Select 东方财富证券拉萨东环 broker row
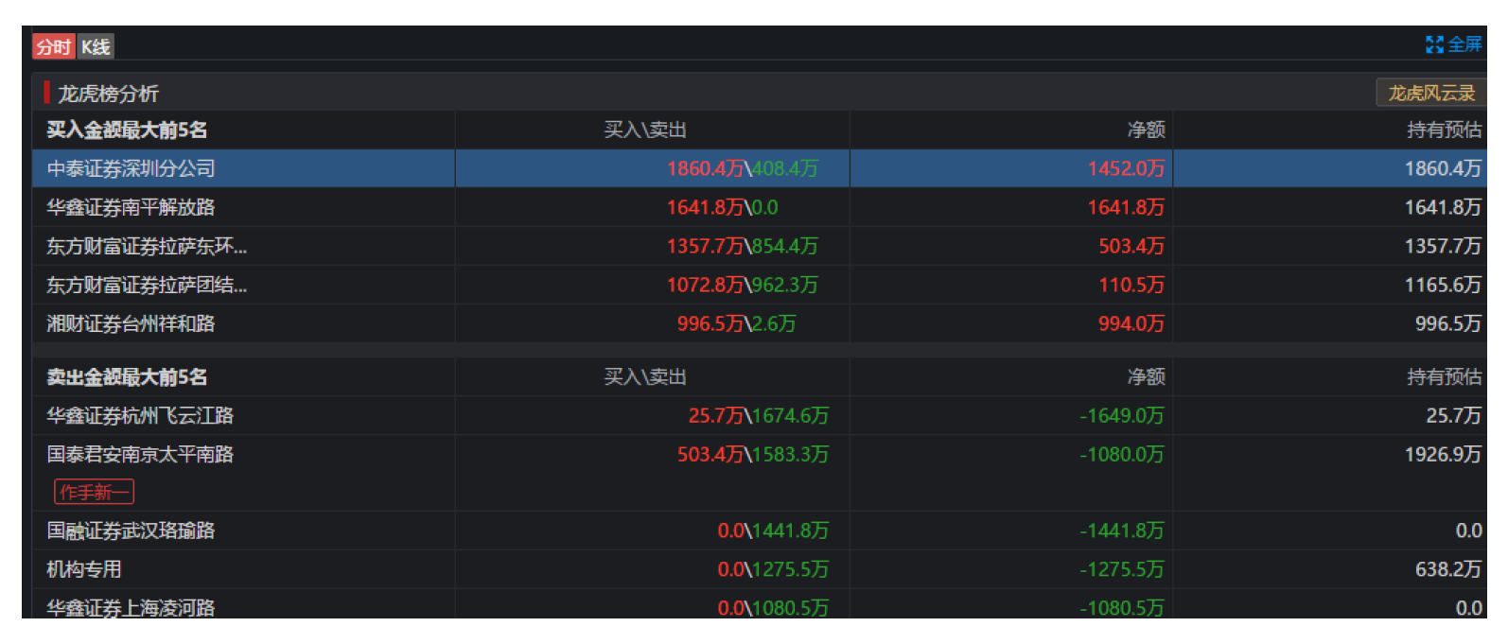The height and width of the screenshot is (644, 1508). (x=147, y=246)
